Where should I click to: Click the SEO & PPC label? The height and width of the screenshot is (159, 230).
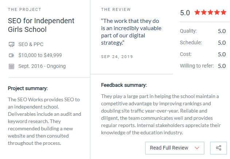click(x=31, y=44)
